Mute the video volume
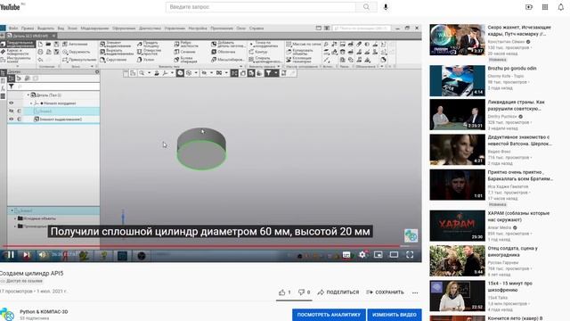The width and height of the screenshot is (570, 321). [x=43, y=255]
